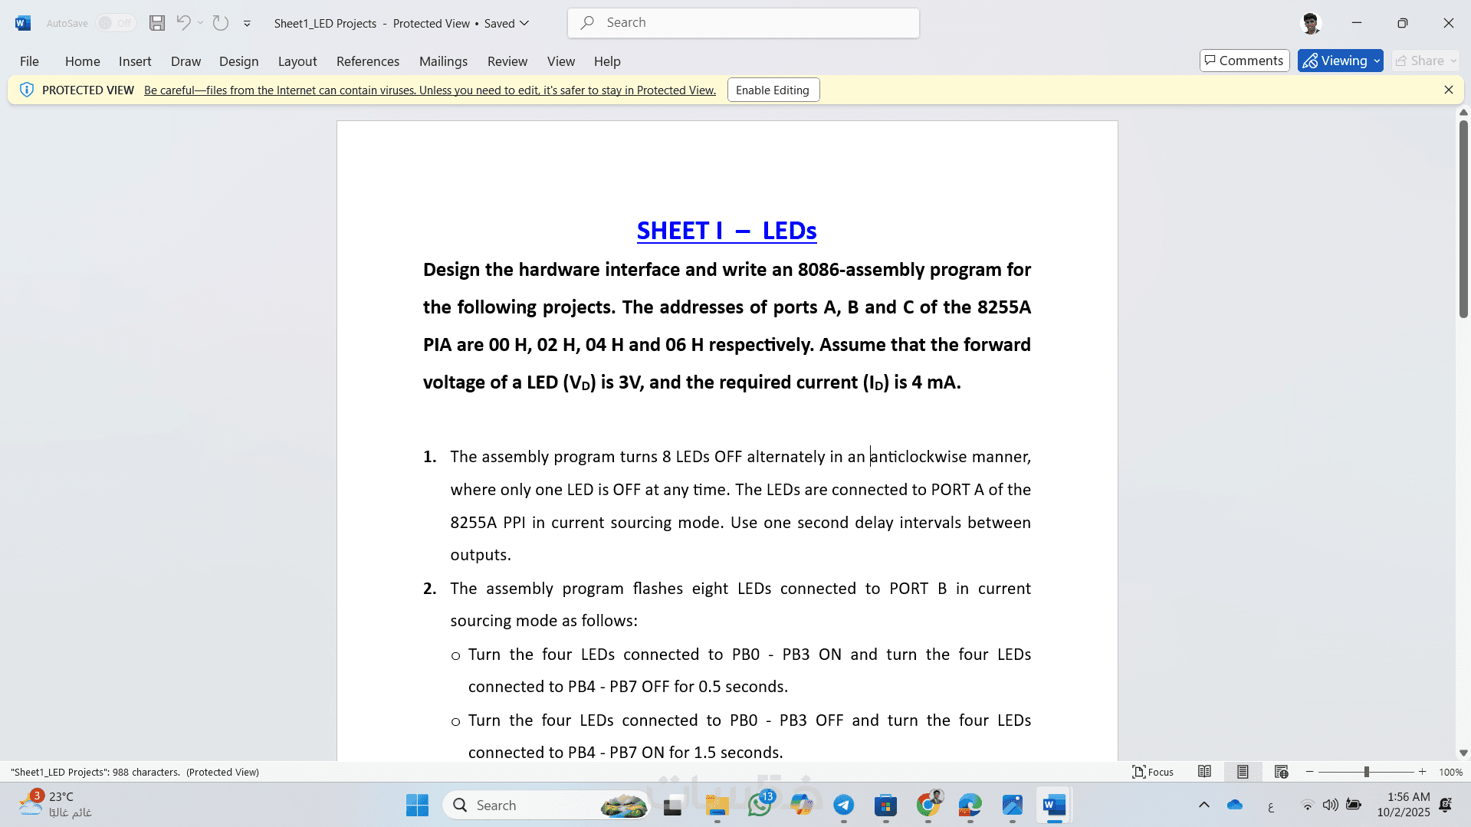The height and width of the screenshot is (827, 1471).
Task: Click the Save icon in the title bar
Action: click(157, 23)
